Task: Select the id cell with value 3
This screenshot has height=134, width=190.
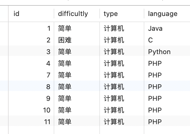Action: pyautogui.click(x=31, y=52)
